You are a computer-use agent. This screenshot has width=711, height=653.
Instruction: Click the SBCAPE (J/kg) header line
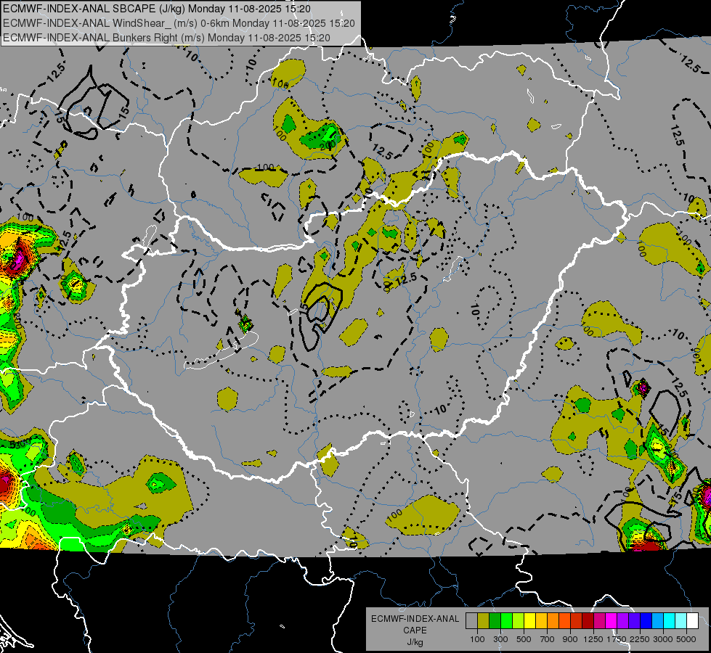pos(157,9)
